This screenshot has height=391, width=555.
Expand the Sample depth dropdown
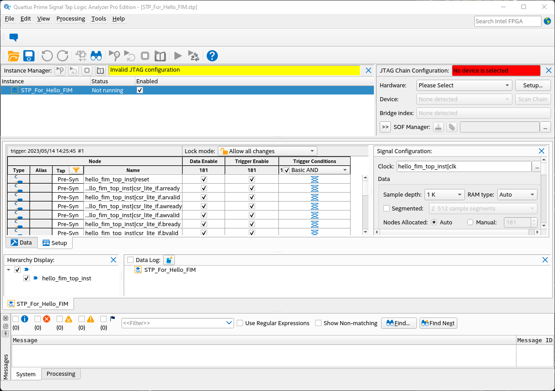444,194
